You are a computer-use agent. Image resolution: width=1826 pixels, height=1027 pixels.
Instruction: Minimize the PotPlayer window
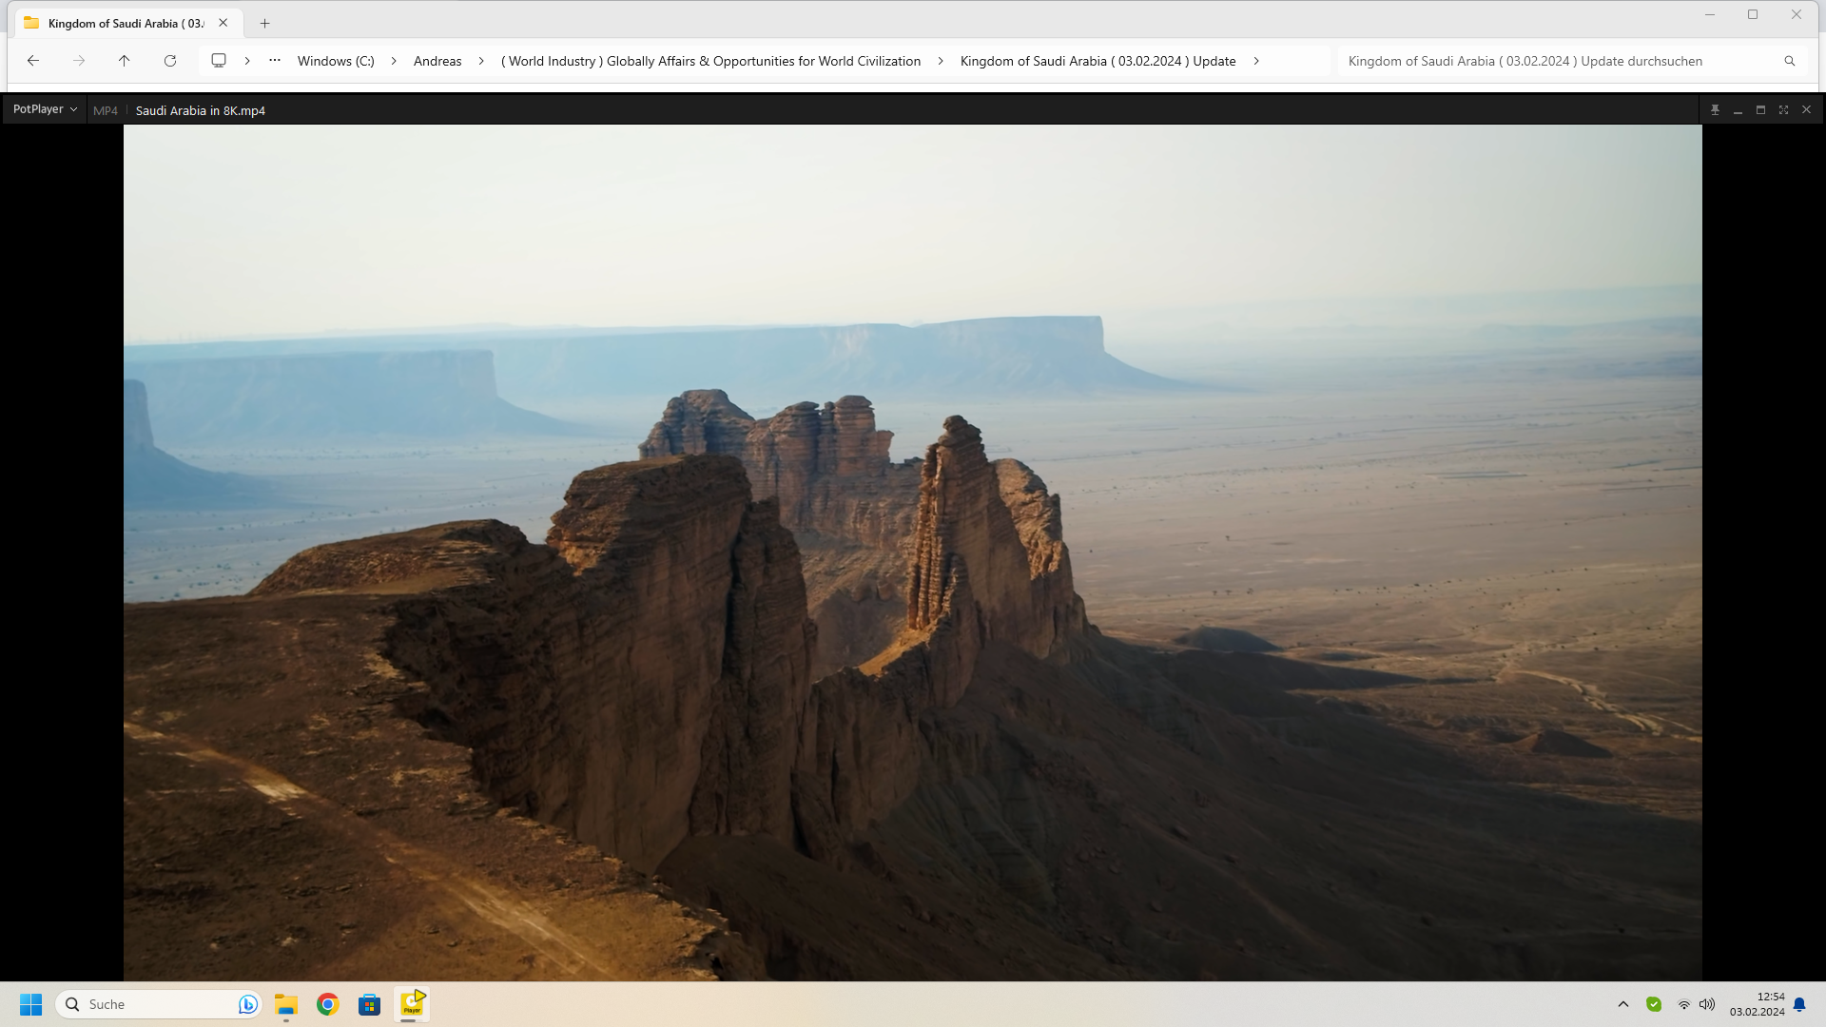click(1738, 110)
